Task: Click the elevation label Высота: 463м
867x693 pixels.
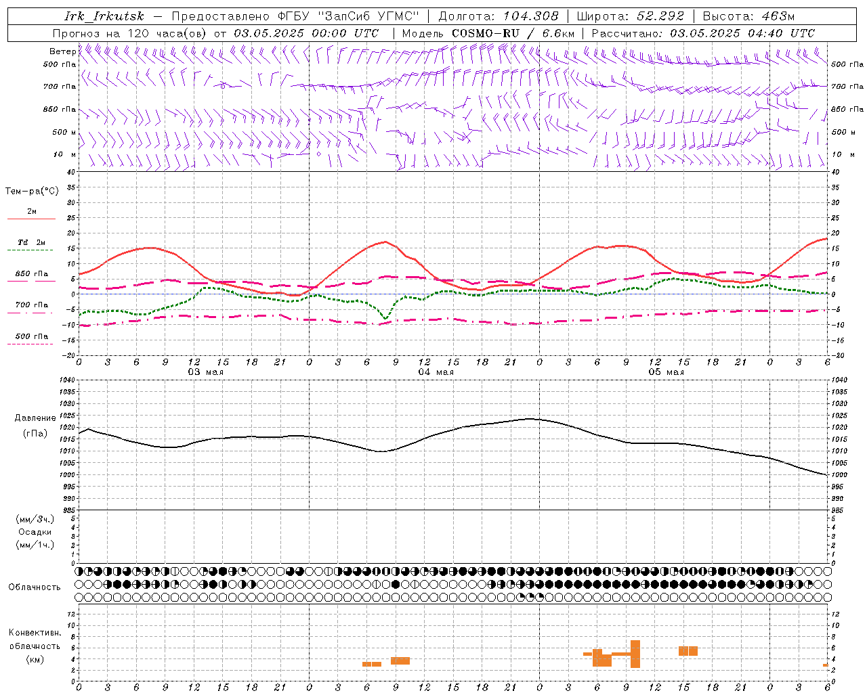Action: click(x=748, y=16)
